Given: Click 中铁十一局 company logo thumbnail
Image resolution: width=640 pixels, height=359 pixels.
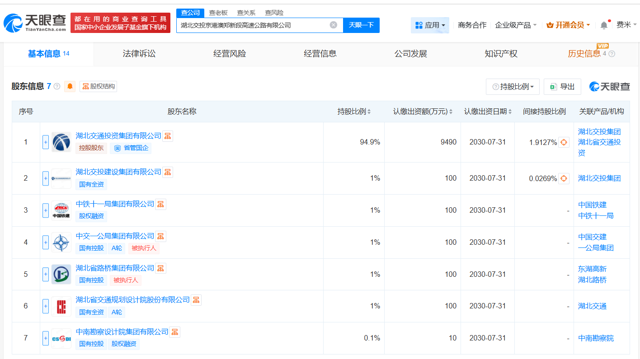Looking at the screenshot, I should coord(61,210).
